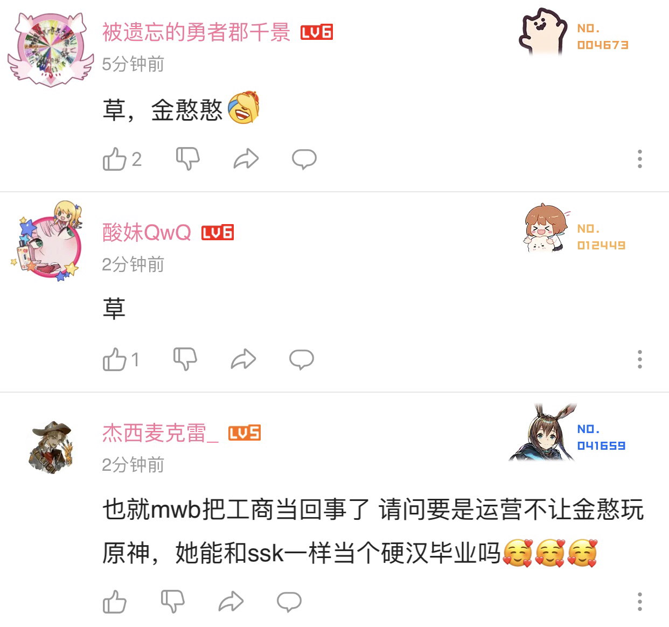Image resolution: width=669 pixels, height=627 pixels.
Task: Open 酸妹QwQ's username link
Action: coord(147,233)
